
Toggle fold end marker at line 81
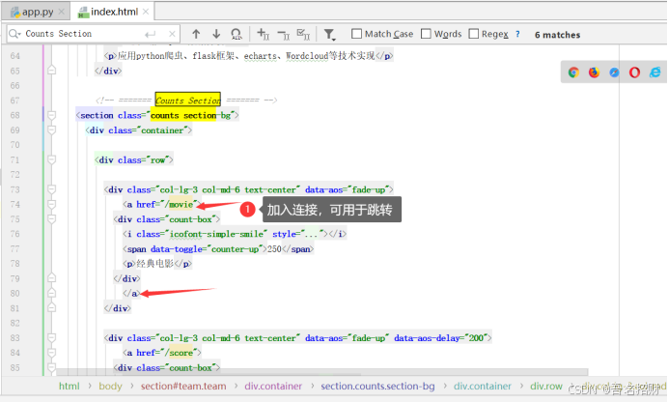[x=51, y=307]
